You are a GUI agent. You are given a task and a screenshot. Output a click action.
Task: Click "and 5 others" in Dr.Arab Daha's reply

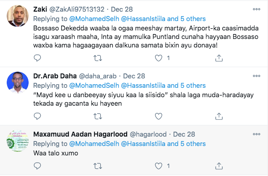(186, 86)
